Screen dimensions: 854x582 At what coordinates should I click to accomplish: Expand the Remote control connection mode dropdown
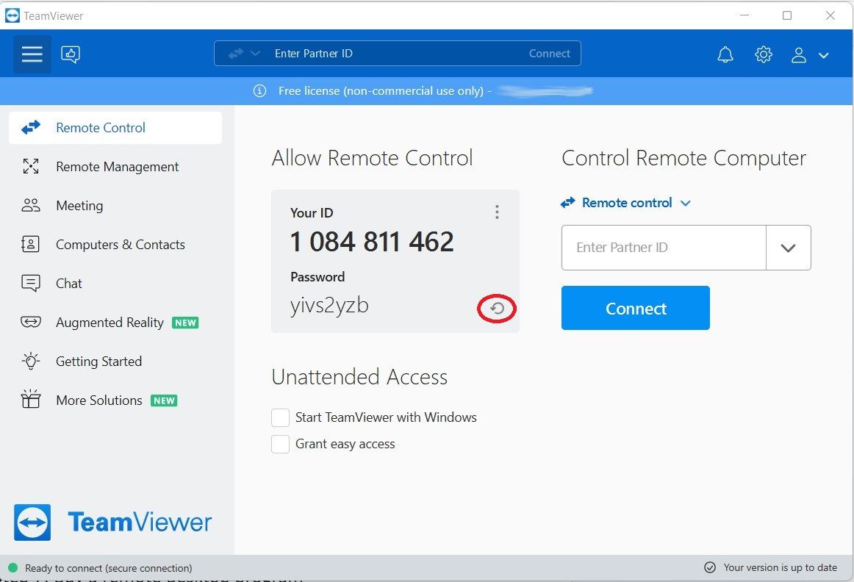[685, 203]
